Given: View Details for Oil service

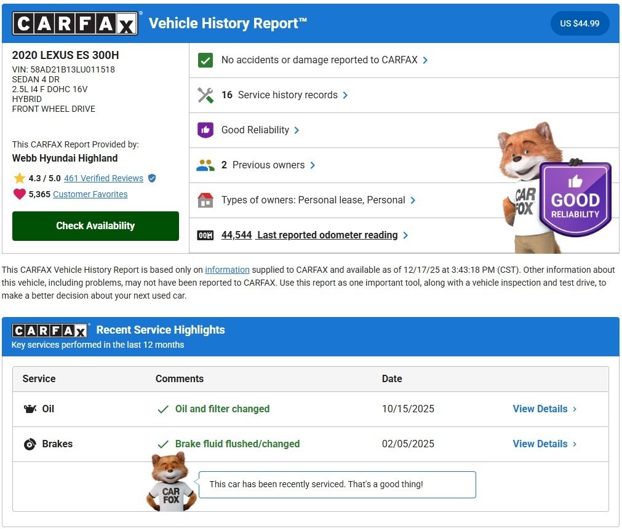Looking at the screenshot, I should [544, 409].
